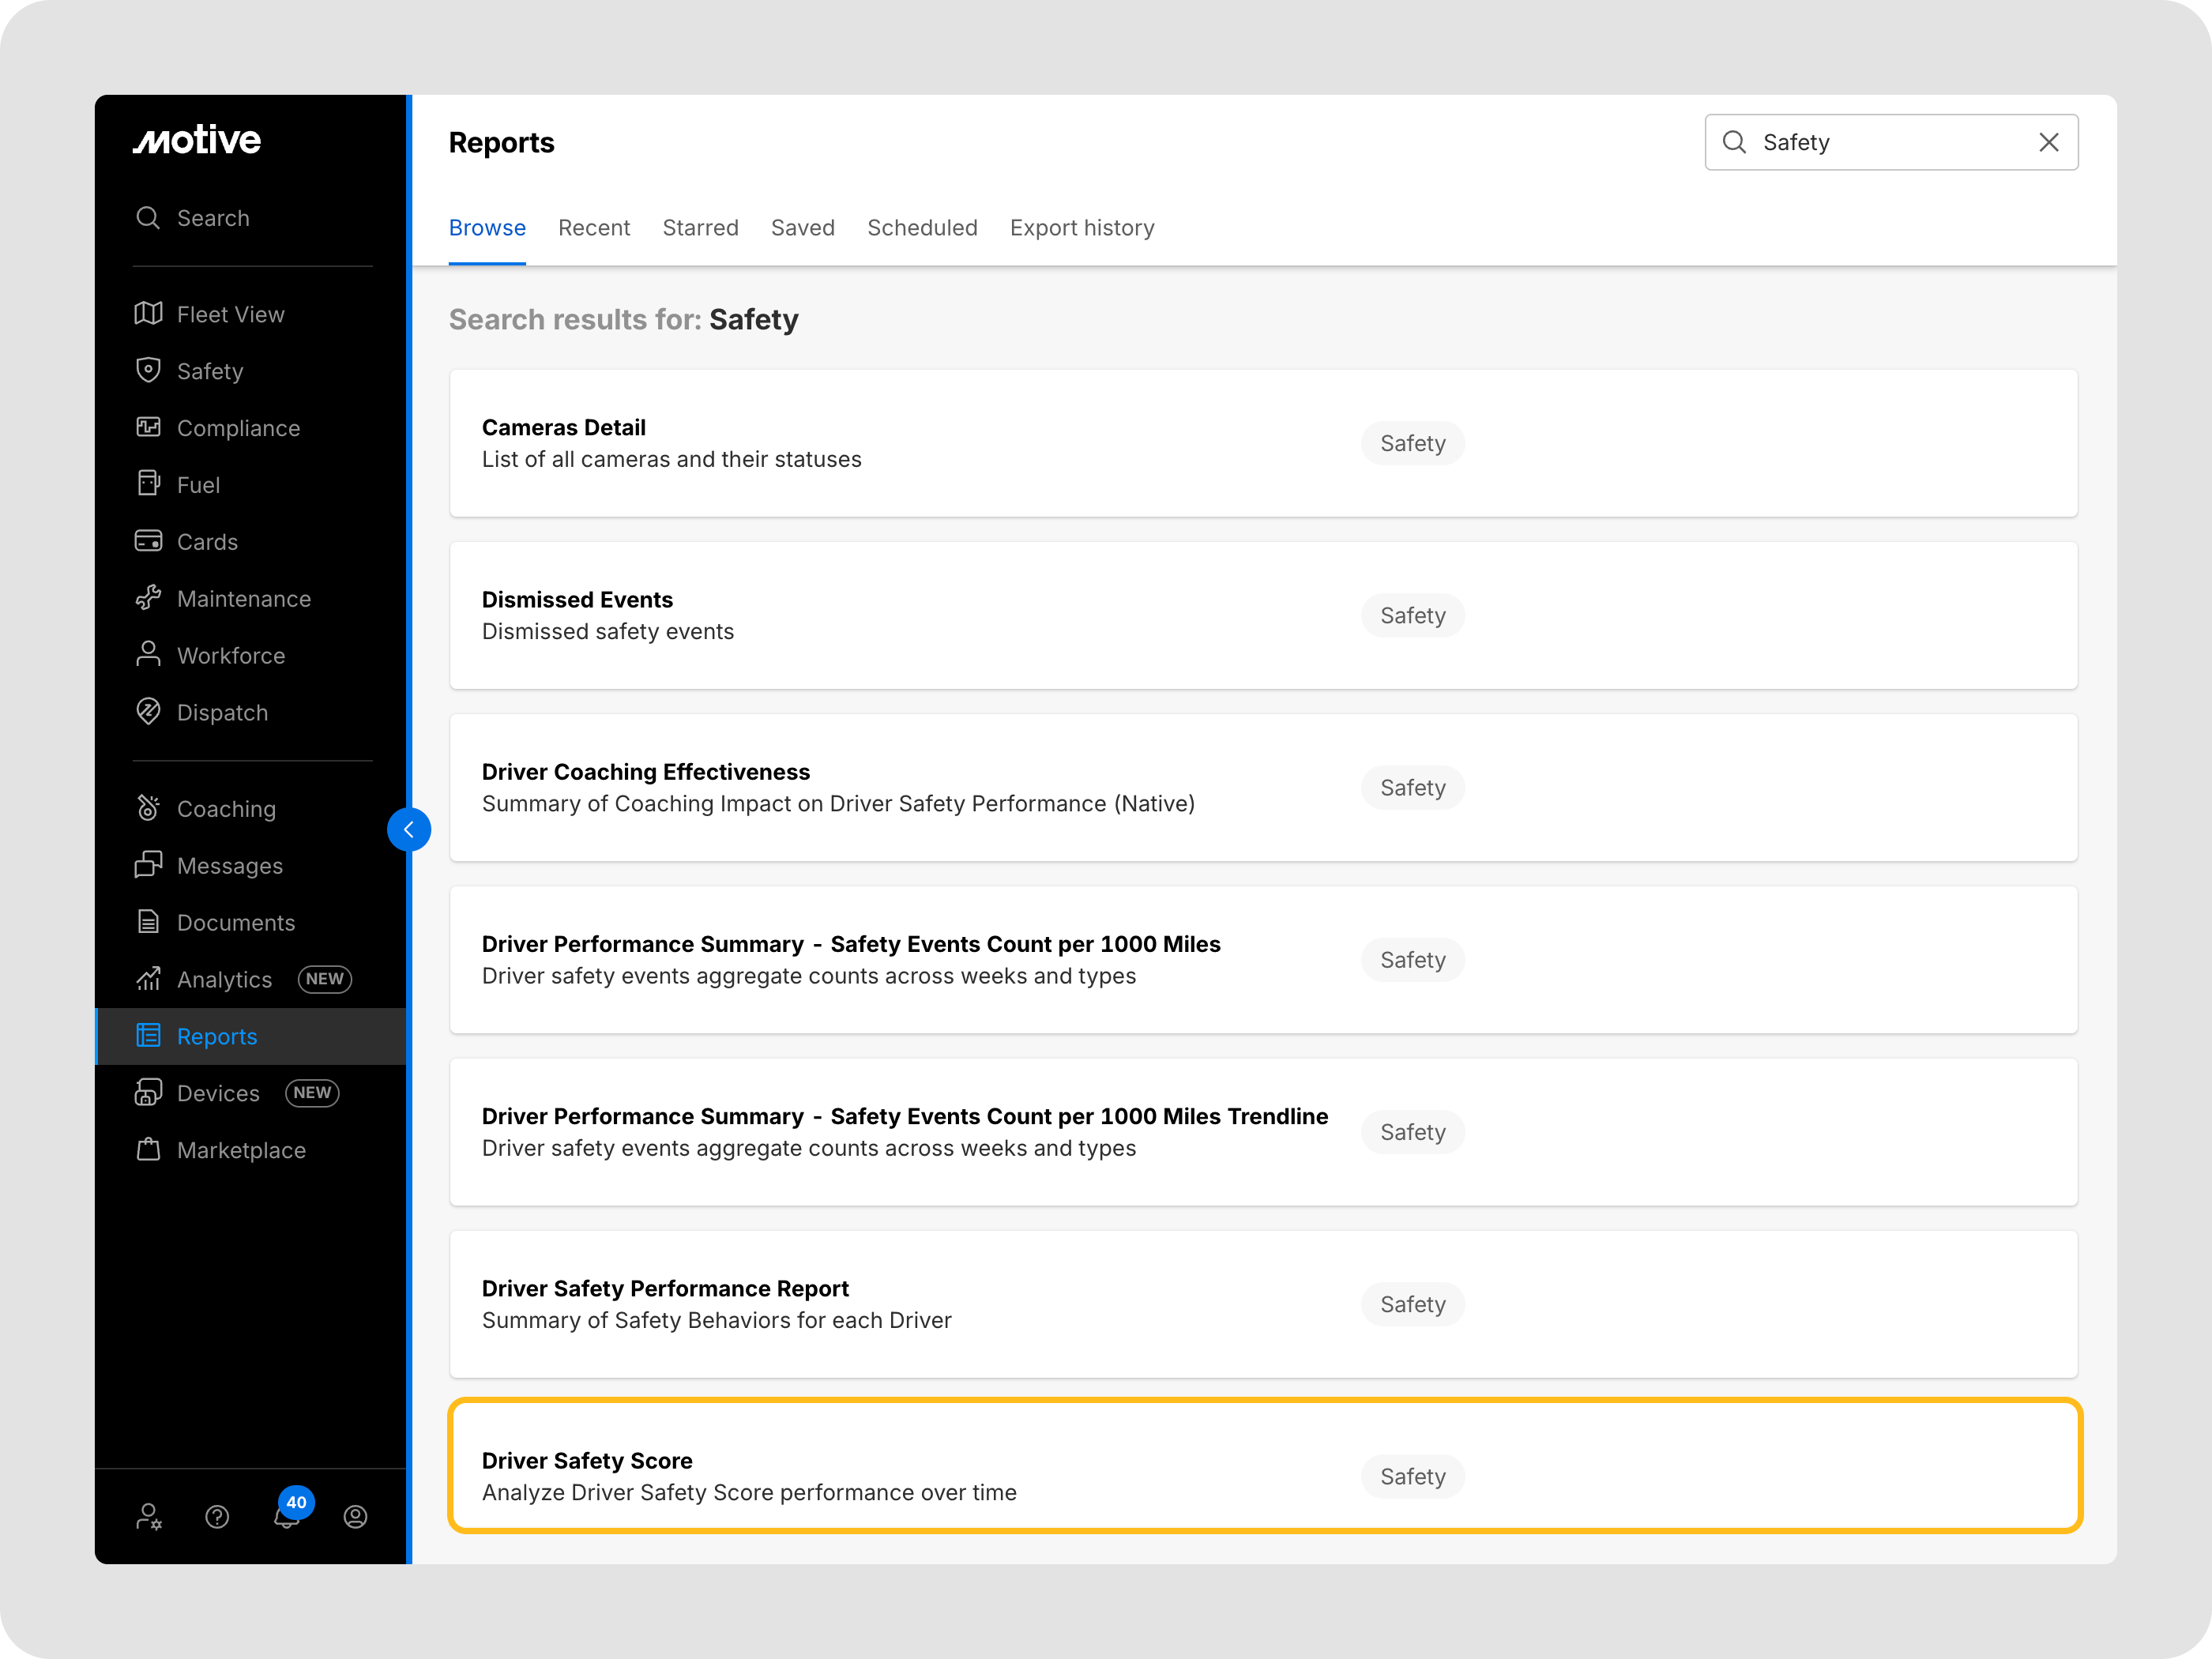Open the Driver Safety Score report
Image resolution: width=2212 pixels, height=1659 pixels.
point(586,1460)
